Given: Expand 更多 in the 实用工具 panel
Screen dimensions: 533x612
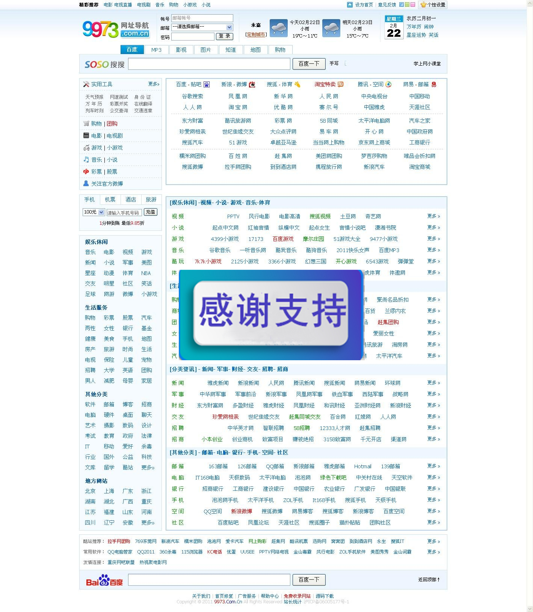Looking at the screenshot, I should click(154, 84).
